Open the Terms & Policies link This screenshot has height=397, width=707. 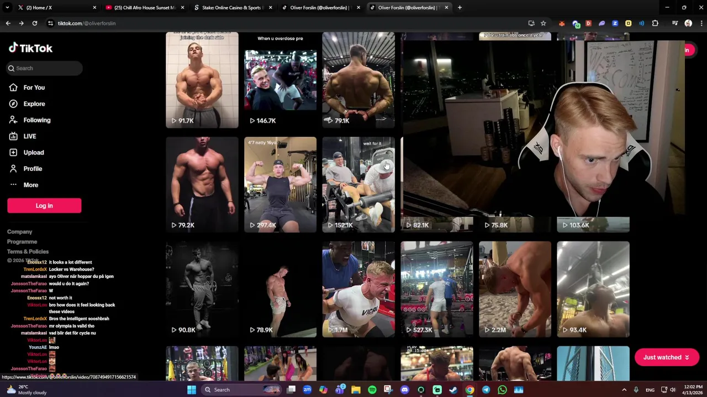click(x=28, y=251)
